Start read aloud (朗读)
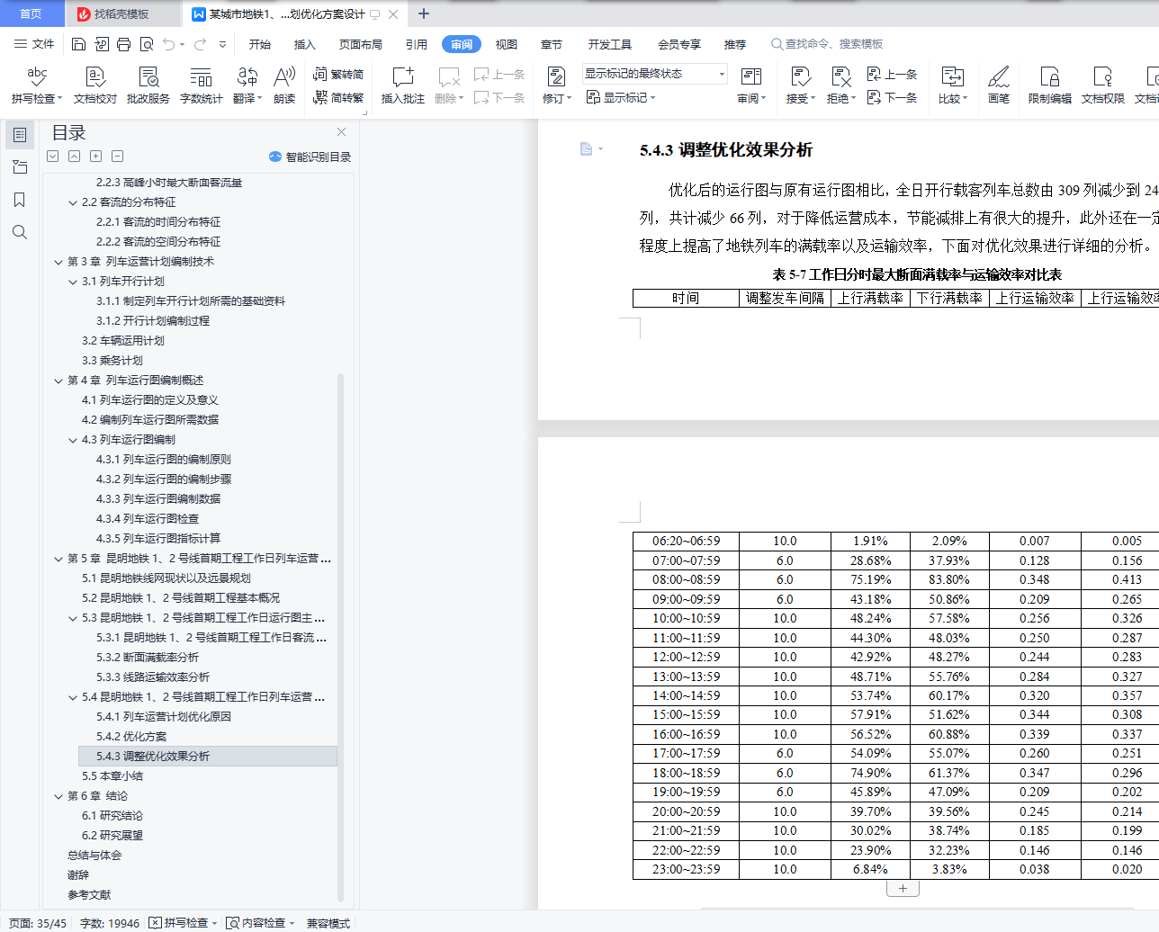 click(x=284, y=85)
